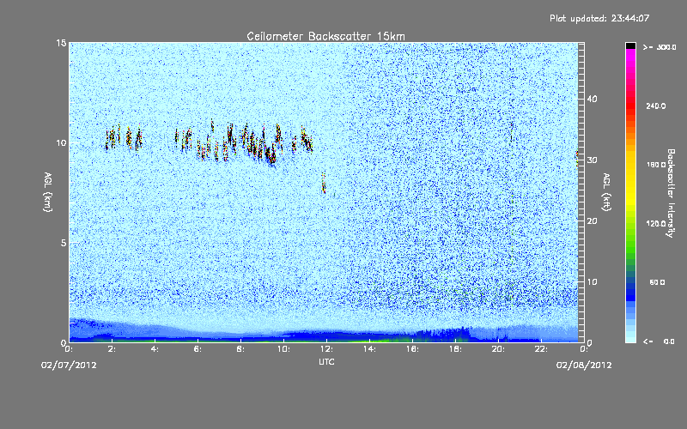Click the 40 tick on the kft axis

(x=592, y=99)
